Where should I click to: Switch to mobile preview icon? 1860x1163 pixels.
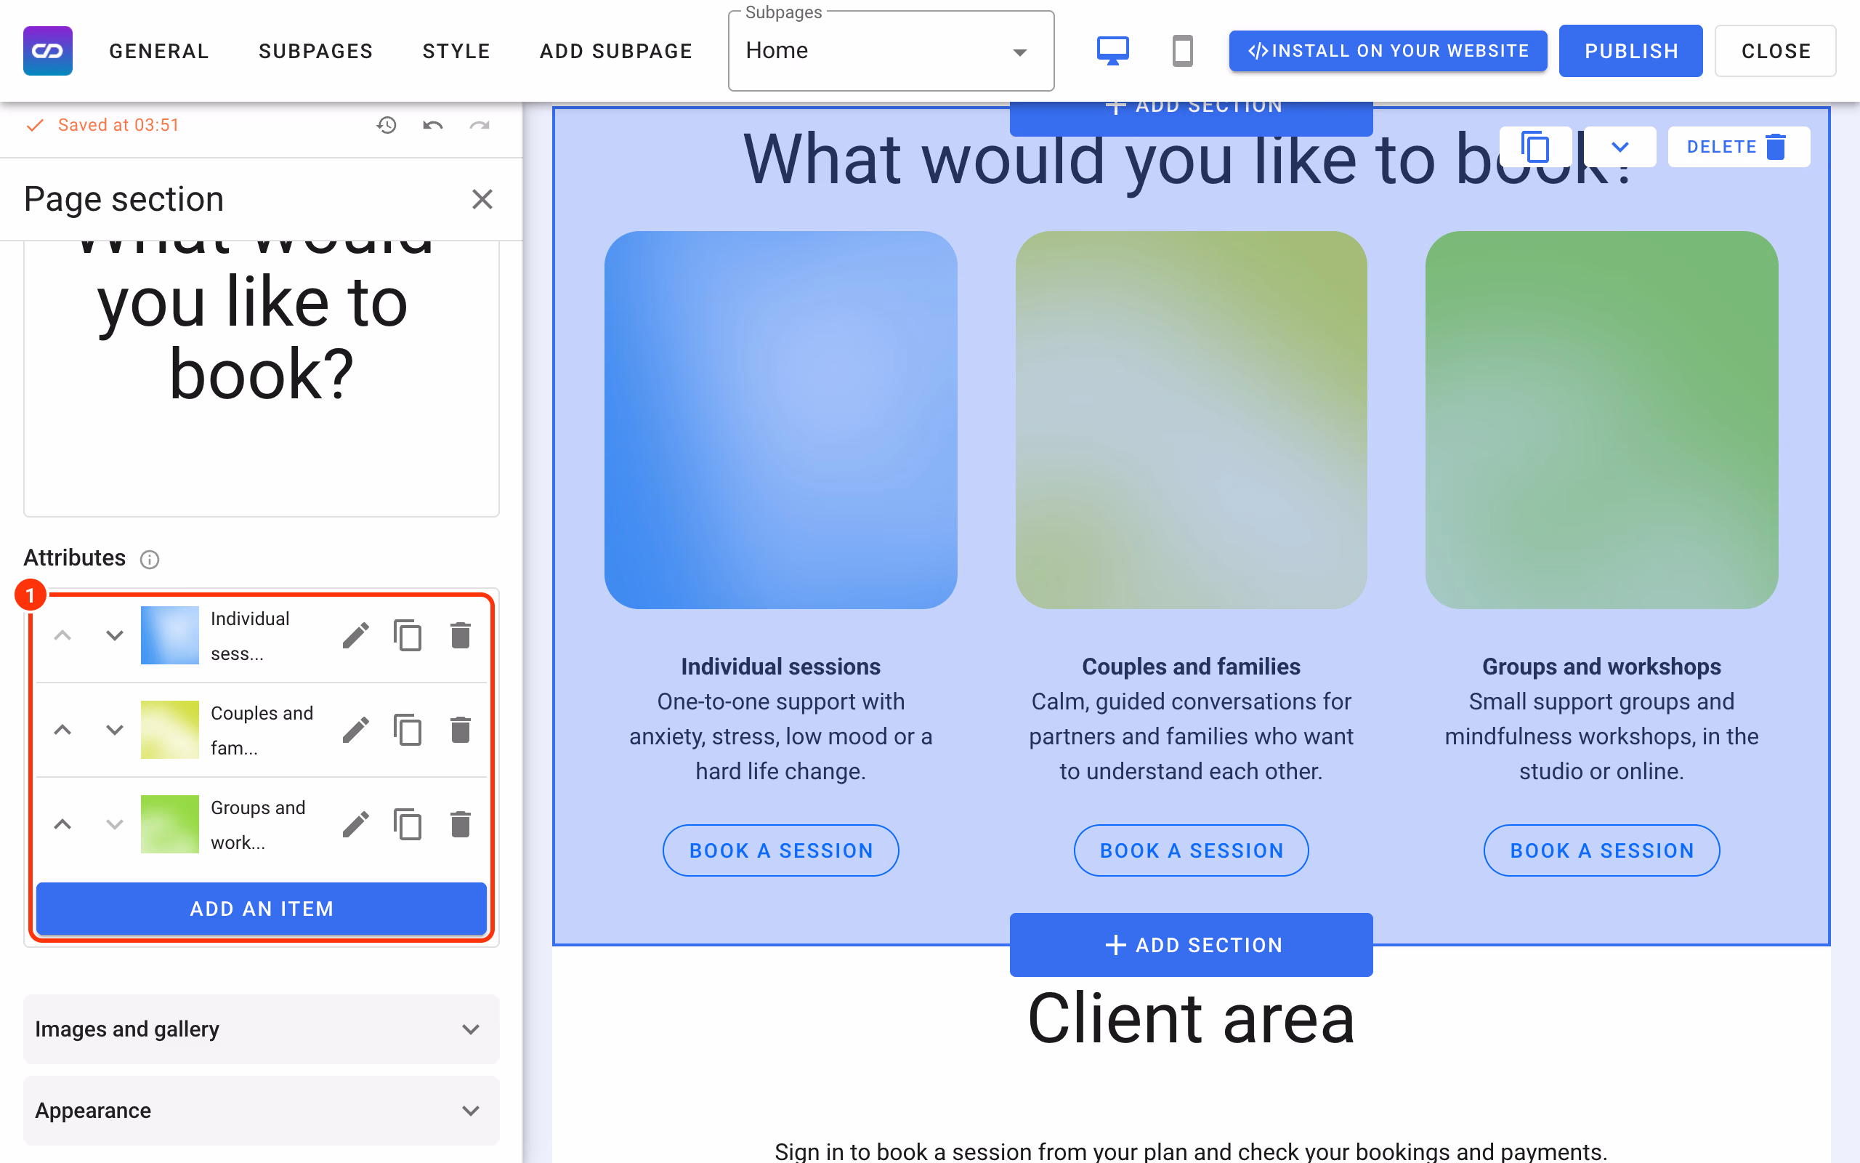click(x=1182, y=51)
